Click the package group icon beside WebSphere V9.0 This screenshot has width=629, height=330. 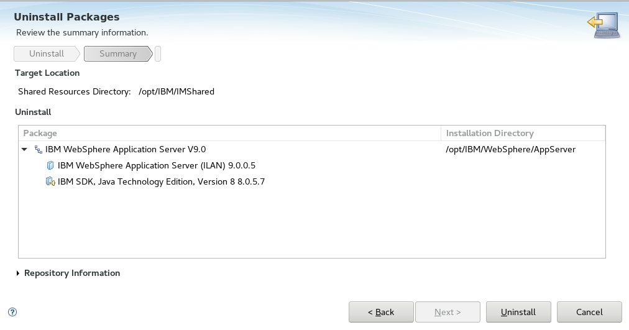[x=38, y=150]
